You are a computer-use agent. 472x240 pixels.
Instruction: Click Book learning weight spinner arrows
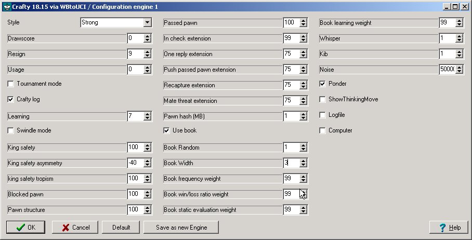click(x=459, y=22)
